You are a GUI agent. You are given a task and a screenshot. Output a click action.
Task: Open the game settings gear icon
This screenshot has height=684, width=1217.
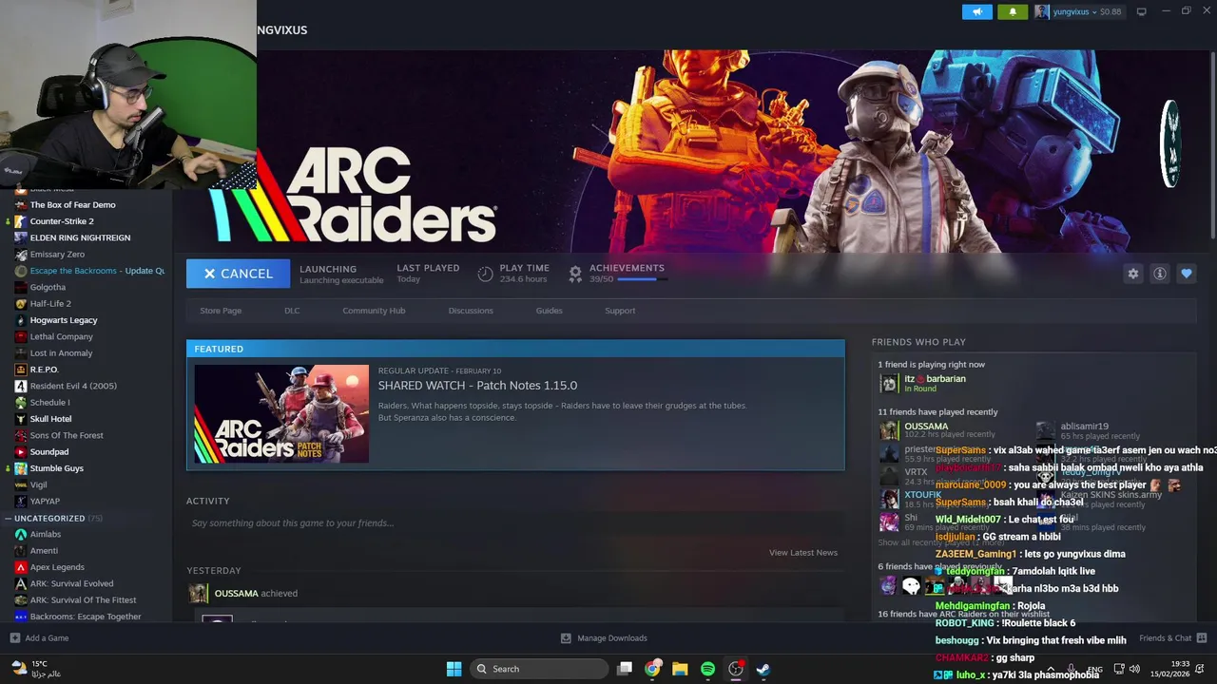point(1132,274)
